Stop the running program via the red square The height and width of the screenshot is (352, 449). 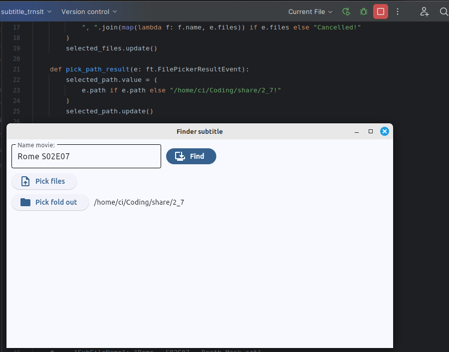pyautogui.click(x=381, y=12)
